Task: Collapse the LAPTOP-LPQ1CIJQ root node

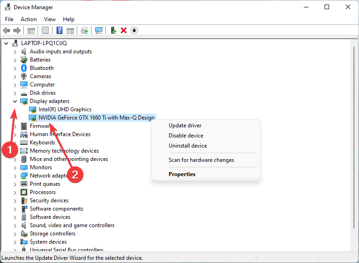Action: click(x=6, y=43)
